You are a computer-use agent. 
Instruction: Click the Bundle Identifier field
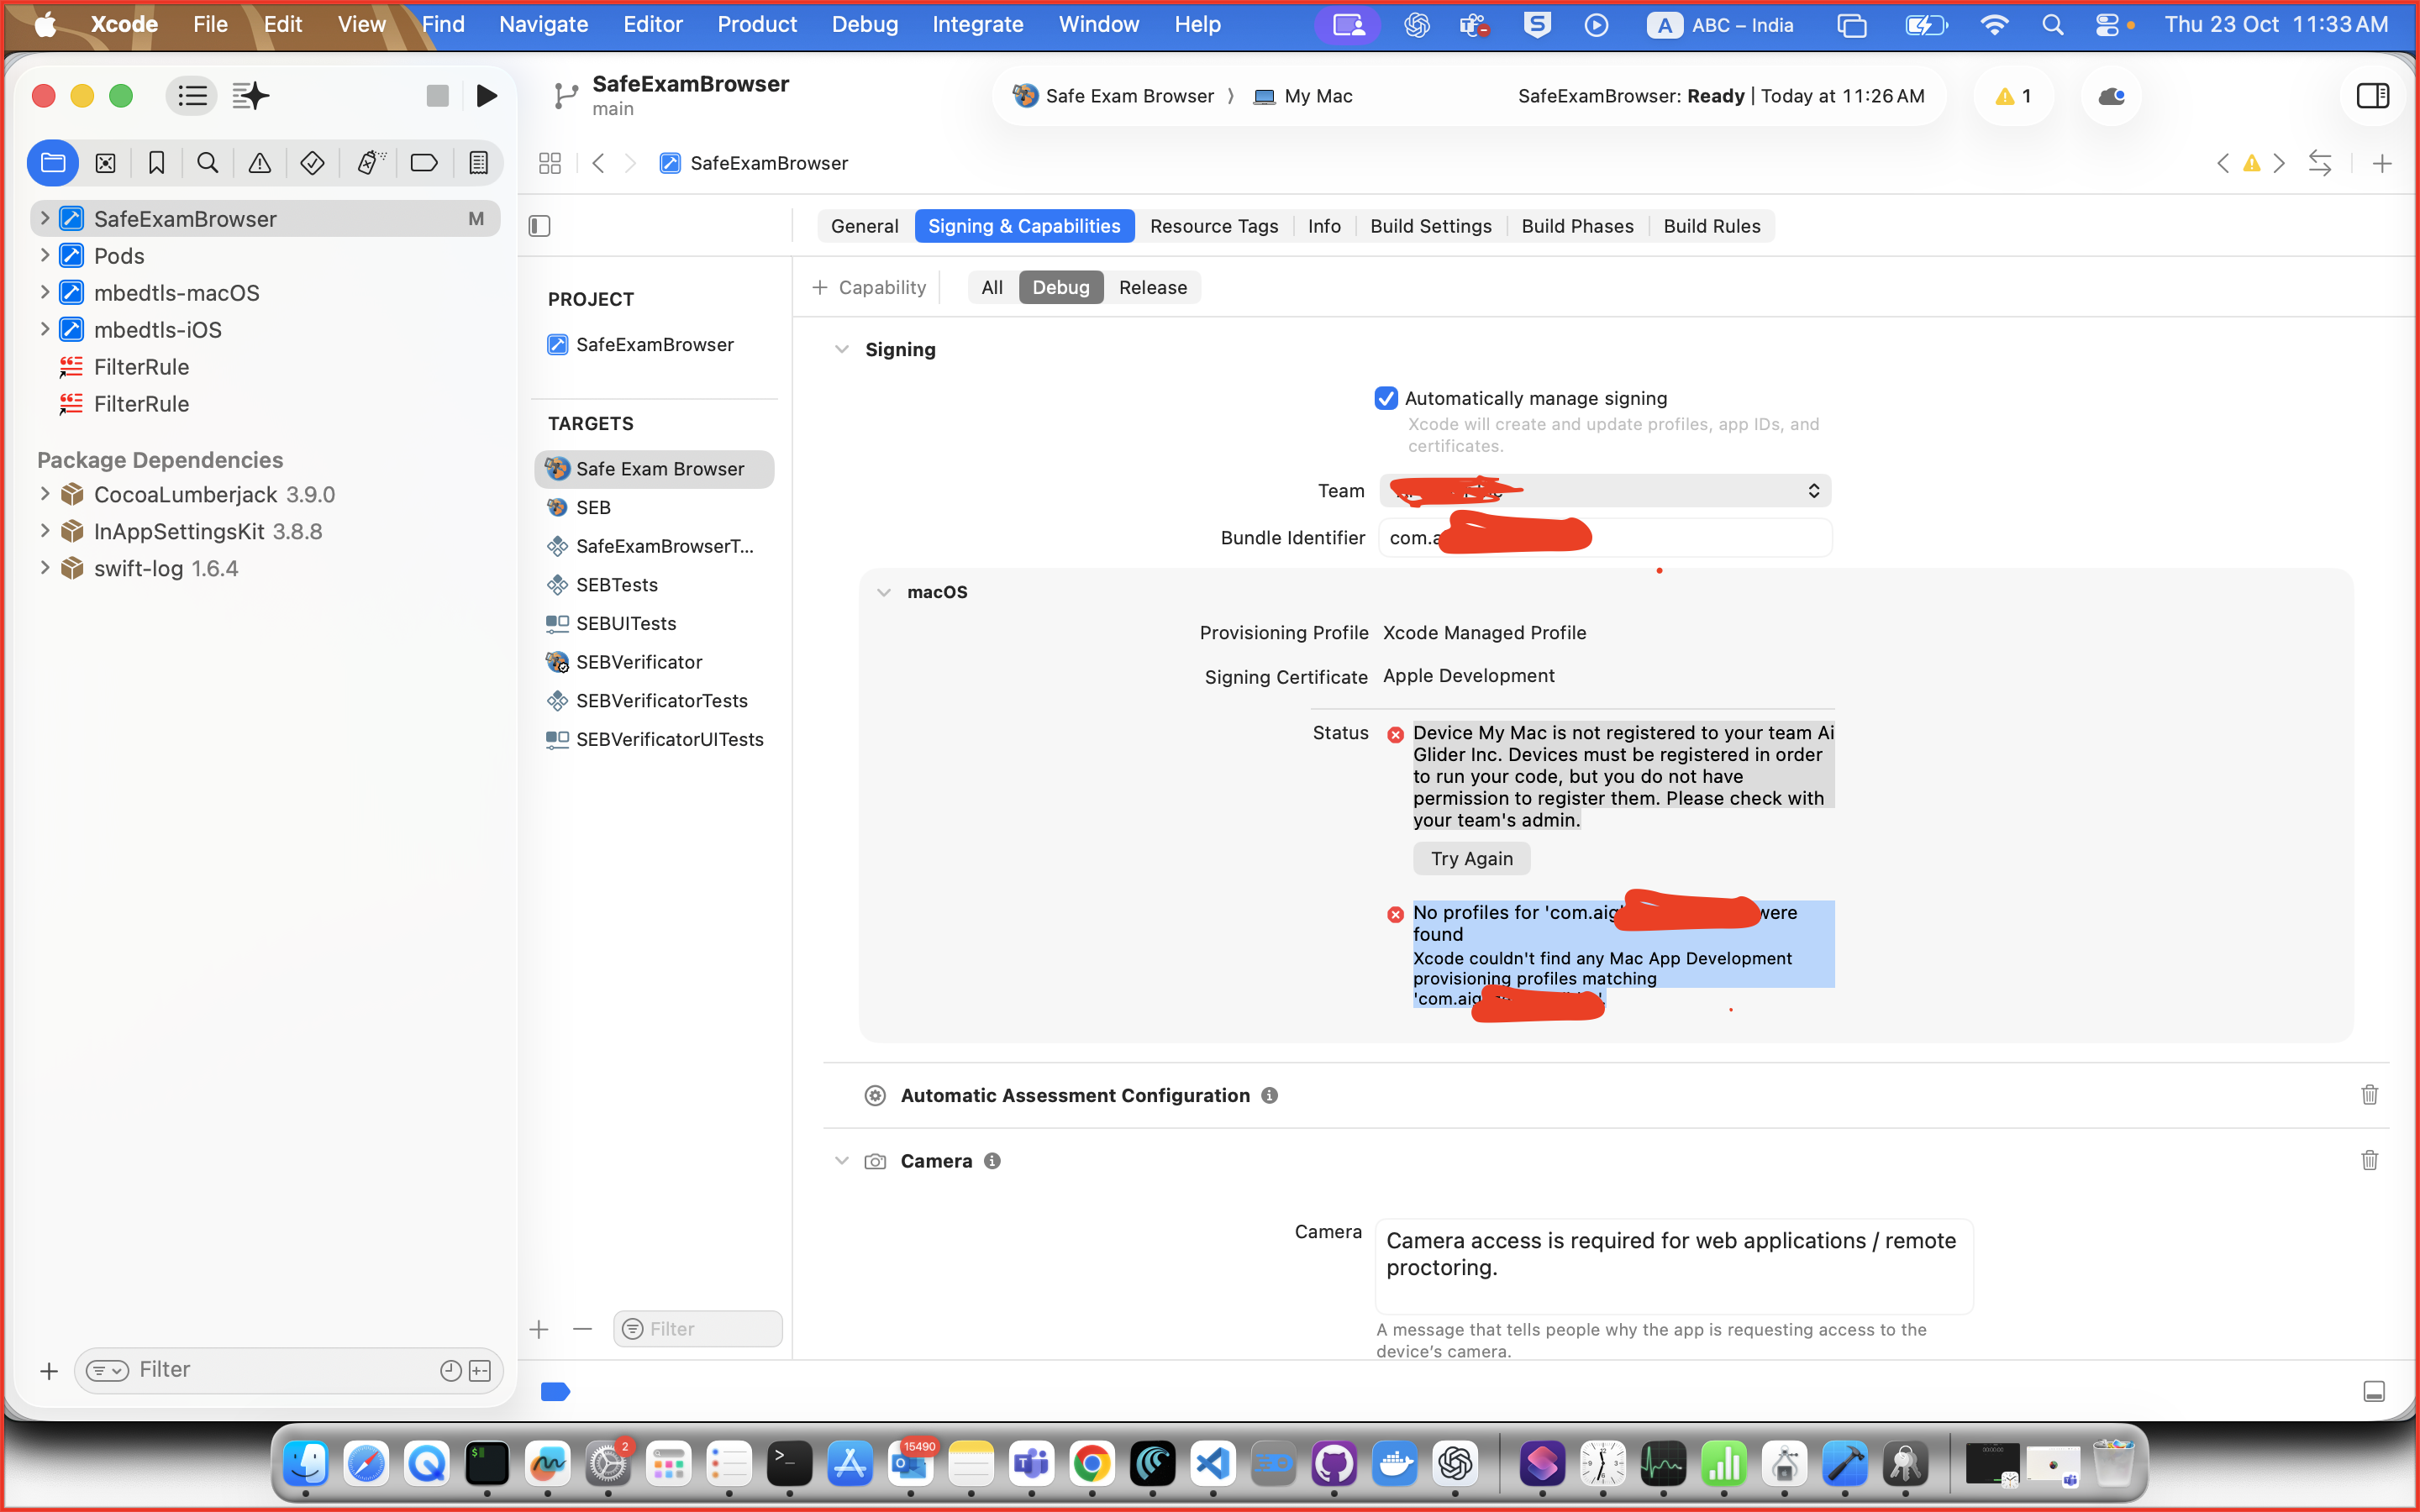click(1700, 538)
